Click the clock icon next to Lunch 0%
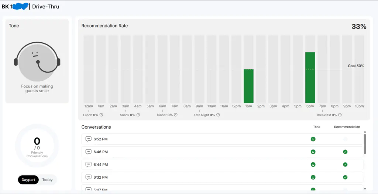The image size is (378, 194). 101,115
